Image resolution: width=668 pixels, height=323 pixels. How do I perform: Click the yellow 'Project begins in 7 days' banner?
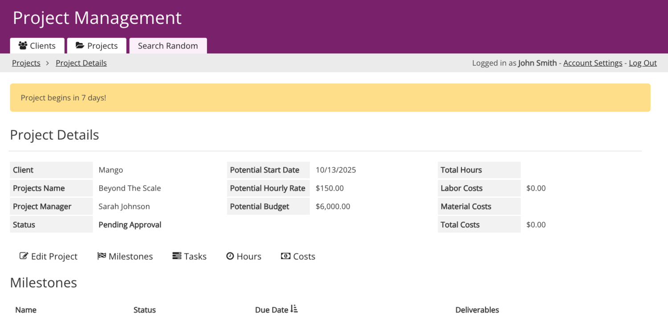(x=330, y=98)
